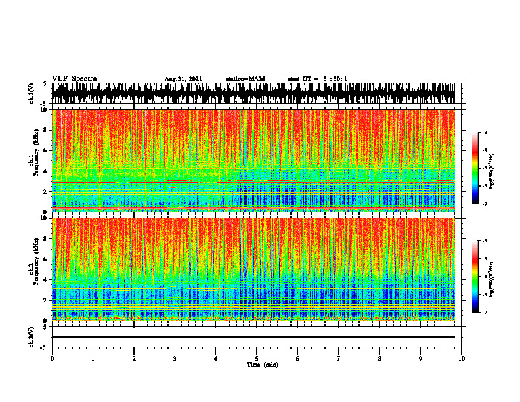520x402 pixels.
Task: Click the time axis tick label "3"
Action: pyautogui.click(x=175, y=359)
